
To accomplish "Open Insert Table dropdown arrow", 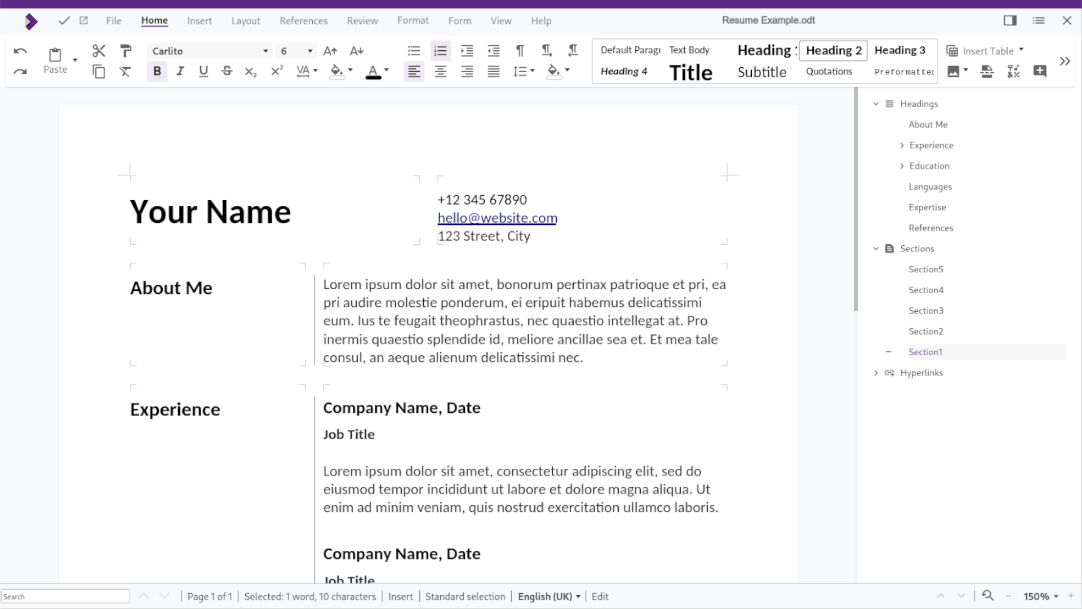I will point(1021,50).
